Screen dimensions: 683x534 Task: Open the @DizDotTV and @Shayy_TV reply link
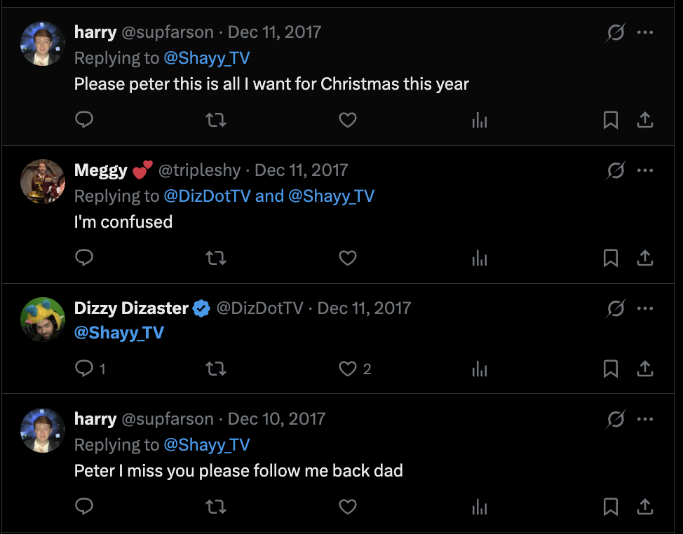[x=269, y=196]
